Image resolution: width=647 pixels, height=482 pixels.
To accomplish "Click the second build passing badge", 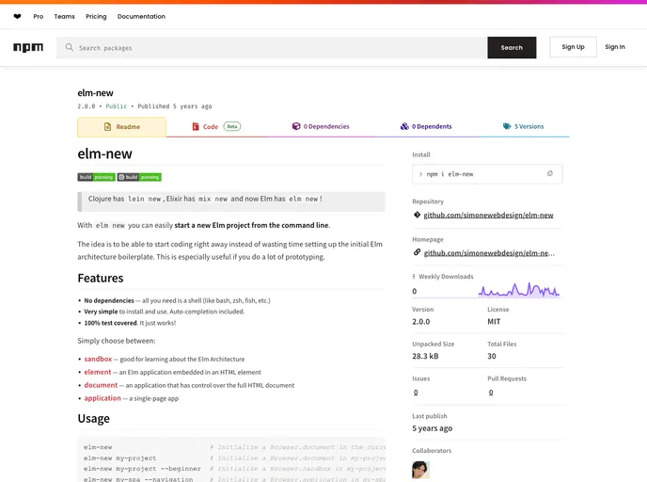I will pyautogui.click(x=139, y=177).
